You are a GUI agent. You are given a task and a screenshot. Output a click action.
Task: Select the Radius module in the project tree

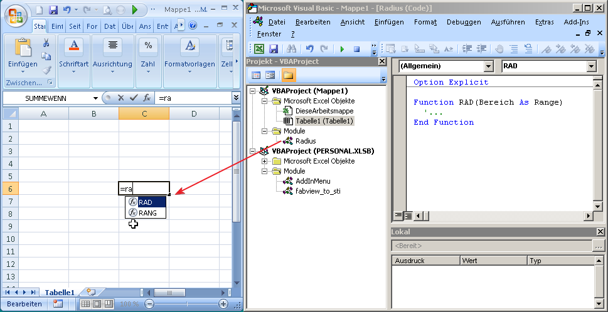(x=306, y=141)
